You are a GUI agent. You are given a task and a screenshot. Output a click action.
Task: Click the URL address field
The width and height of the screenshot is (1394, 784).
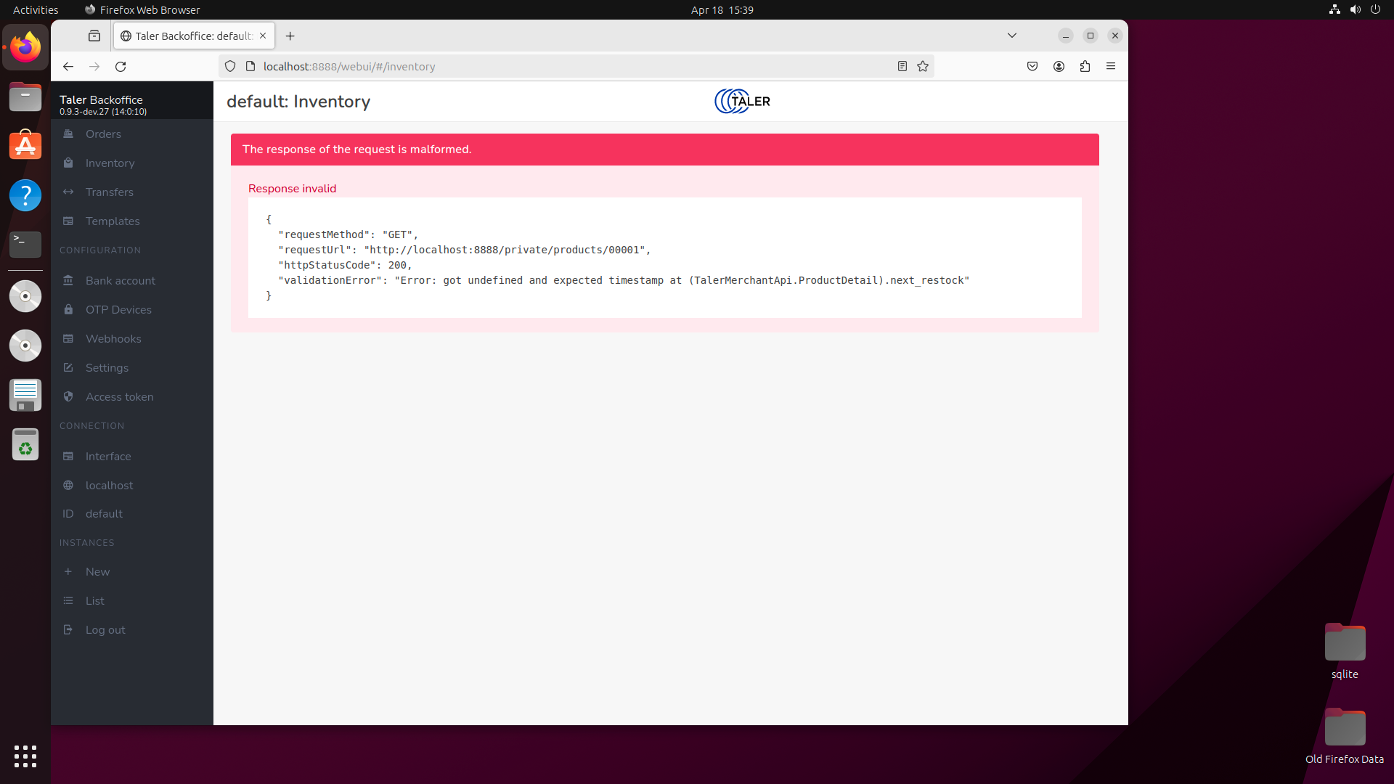pyautogui.click(x=566, y=67)
